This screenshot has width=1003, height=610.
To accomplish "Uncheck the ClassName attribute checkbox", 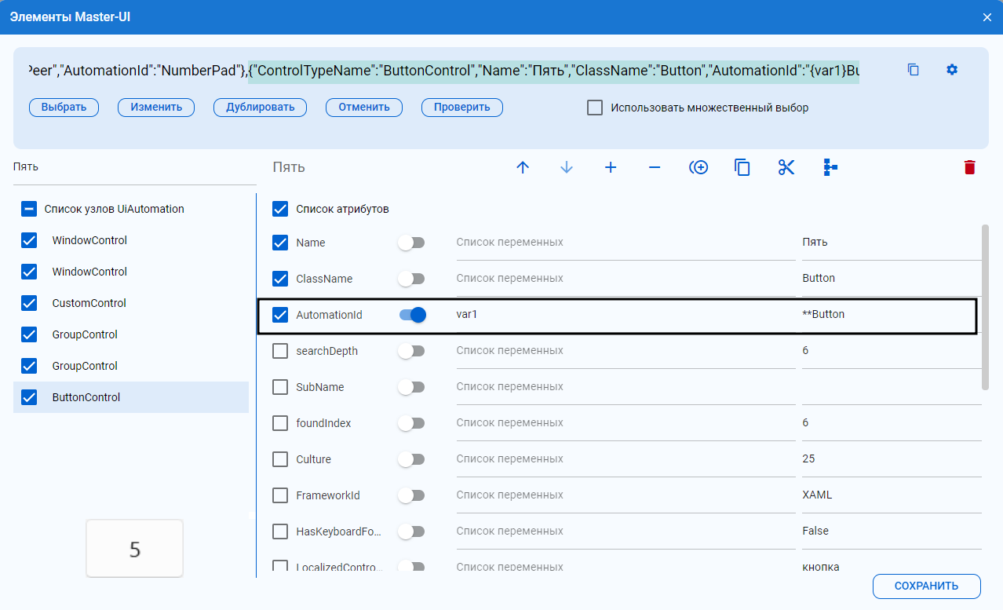I will [280, 279].
